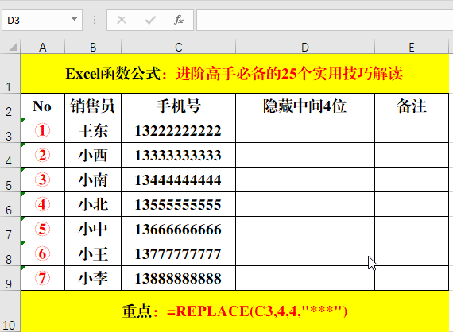The height and width of the screenshot is (332, 453).
Task: Click the '备注' header cell
Action: 412,106
